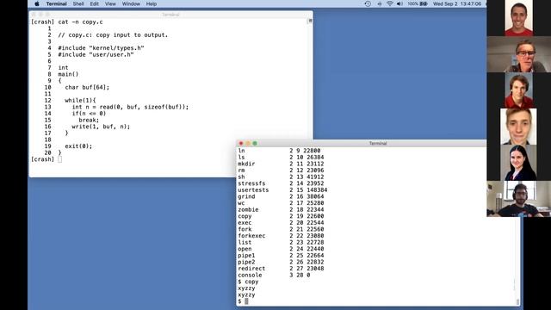551x310 pixels.
Task: Click the "grind" row in the listing
Action: point(281,196)
